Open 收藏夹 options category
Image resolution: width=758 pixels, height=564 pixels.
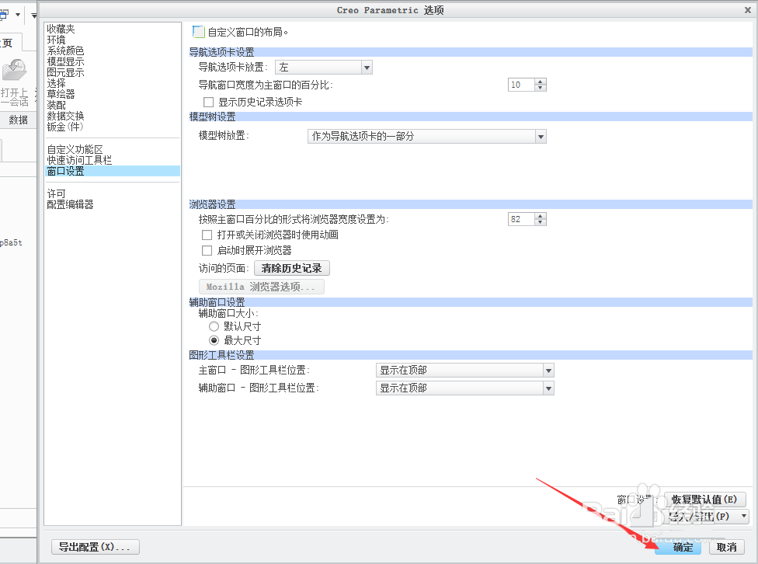pos(61,29)
